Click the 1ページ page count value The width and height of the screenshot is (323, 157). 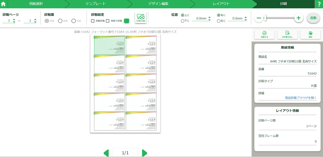[311, 126]
